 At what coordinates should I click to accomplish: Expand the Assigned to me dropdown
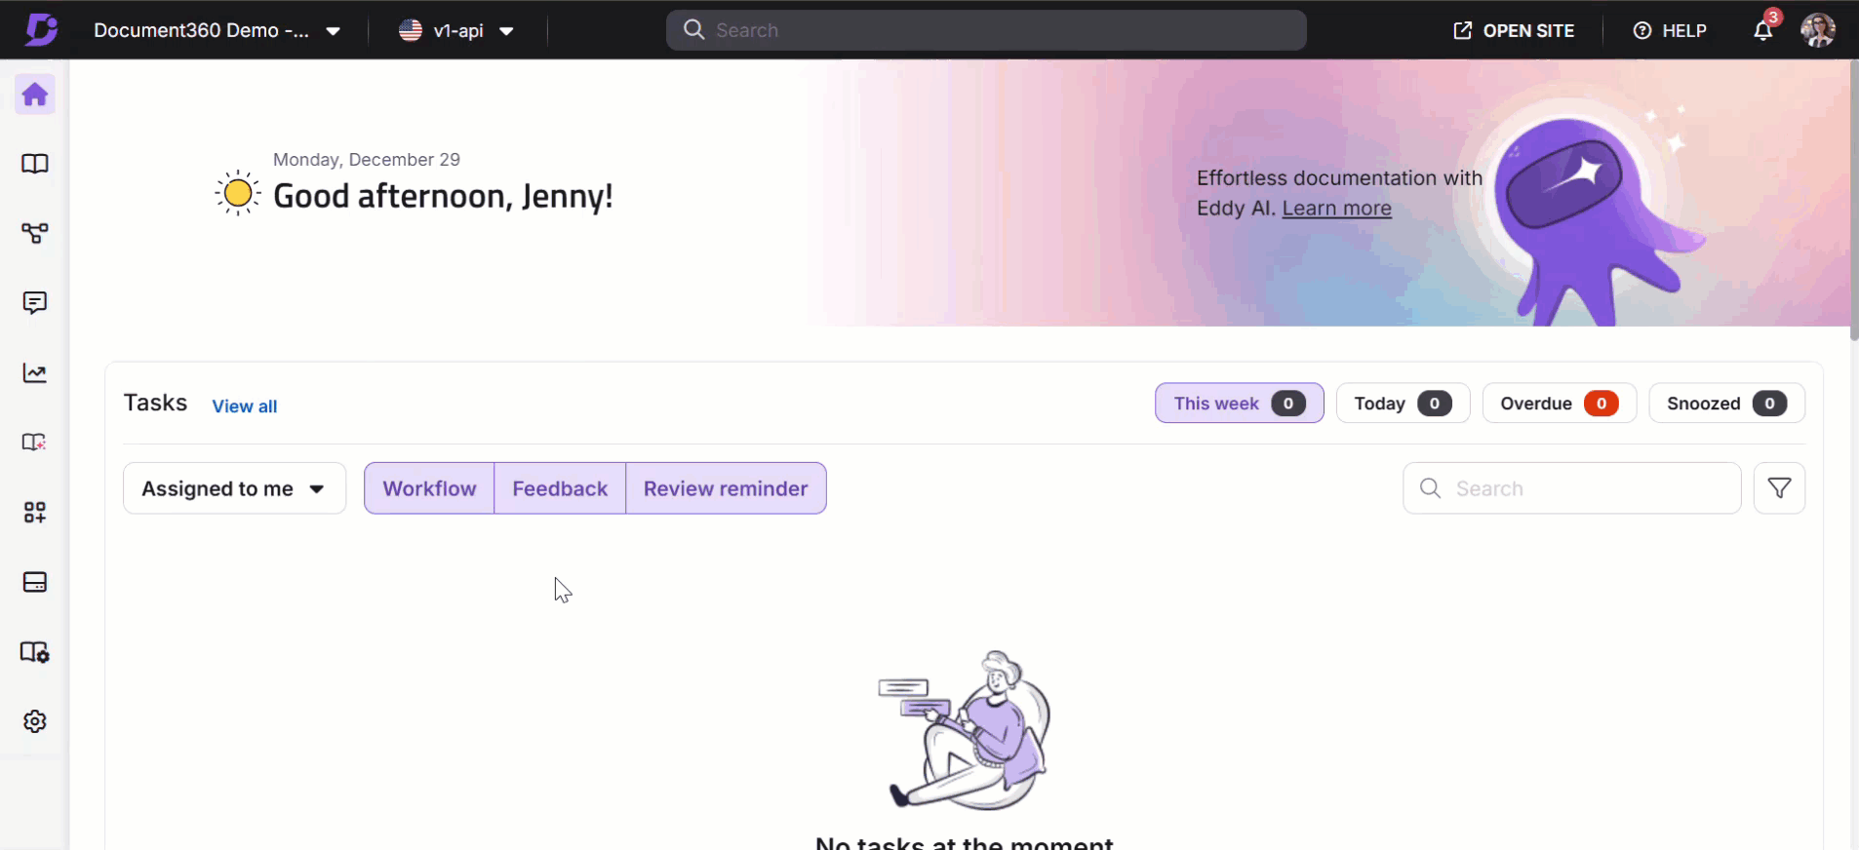[234, 488]
